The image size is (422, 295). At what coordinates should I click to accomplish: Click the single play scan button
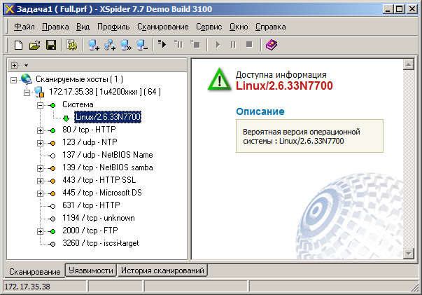[218, 45]
